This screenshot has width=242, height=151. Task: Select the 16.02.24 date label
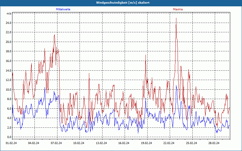(124, 143)
